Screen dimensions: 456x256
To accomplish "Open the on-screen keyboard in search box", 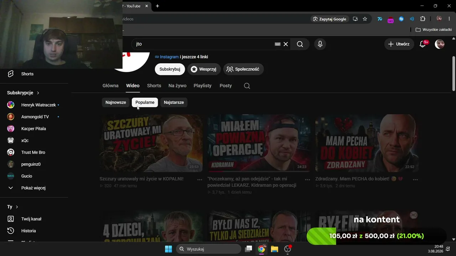I will 278,44.
